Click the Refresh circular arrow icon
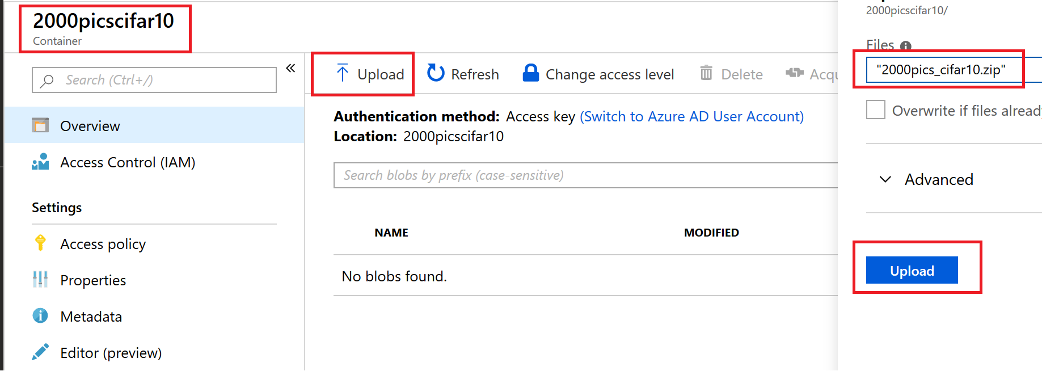 coord(436,73)
